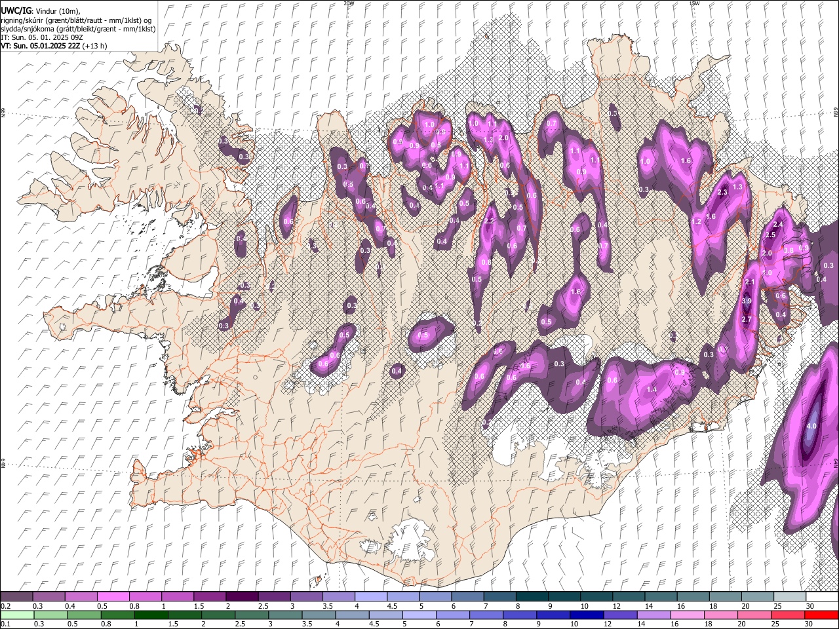Viewport: 839px width, 629px height.
Task: Click the '0.1' label in the rain legend
Action: click(x=5, y=624)
